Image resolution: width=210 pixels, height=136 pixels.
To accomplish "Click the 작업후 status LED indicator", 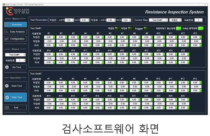I will click(x=130, y=28).
